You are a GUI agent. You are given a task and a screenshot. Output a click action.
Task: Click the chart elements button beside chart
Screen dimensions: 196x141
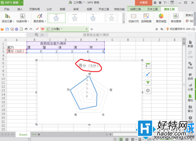click(x=148, y=65)
